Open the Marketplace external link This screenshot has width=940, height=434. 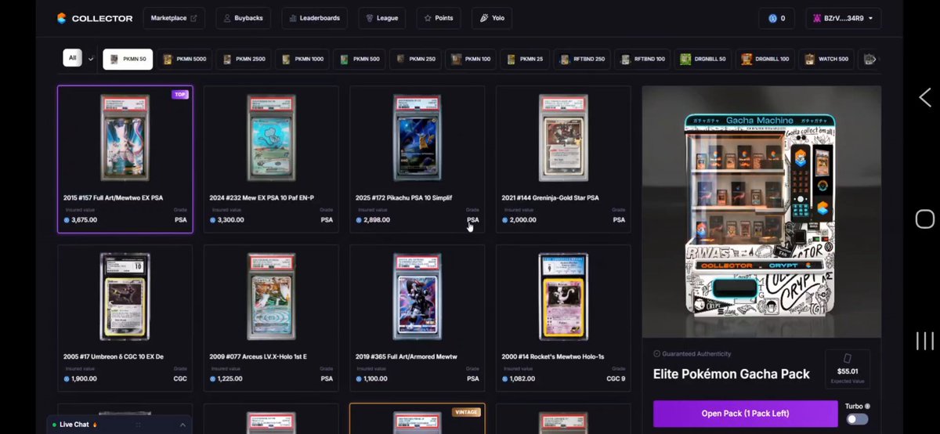coord(174,18)
